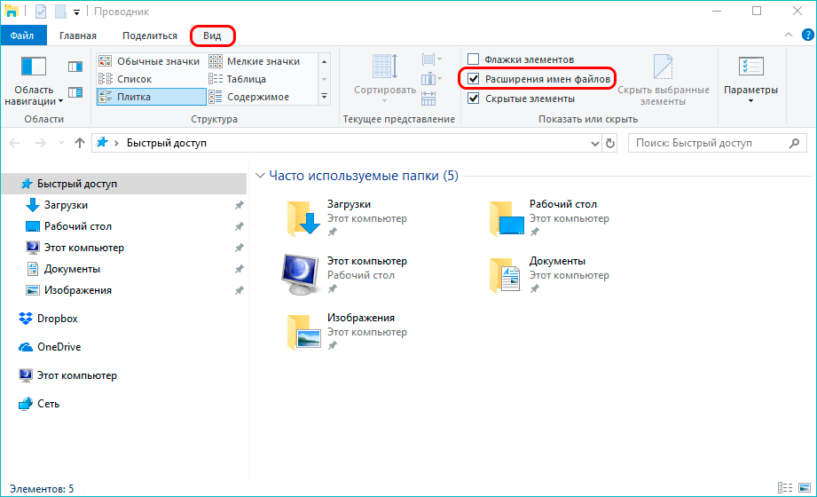Expand the layout gallery list
The height and width of the screenshot is (497, 817).
click(324, 97)
